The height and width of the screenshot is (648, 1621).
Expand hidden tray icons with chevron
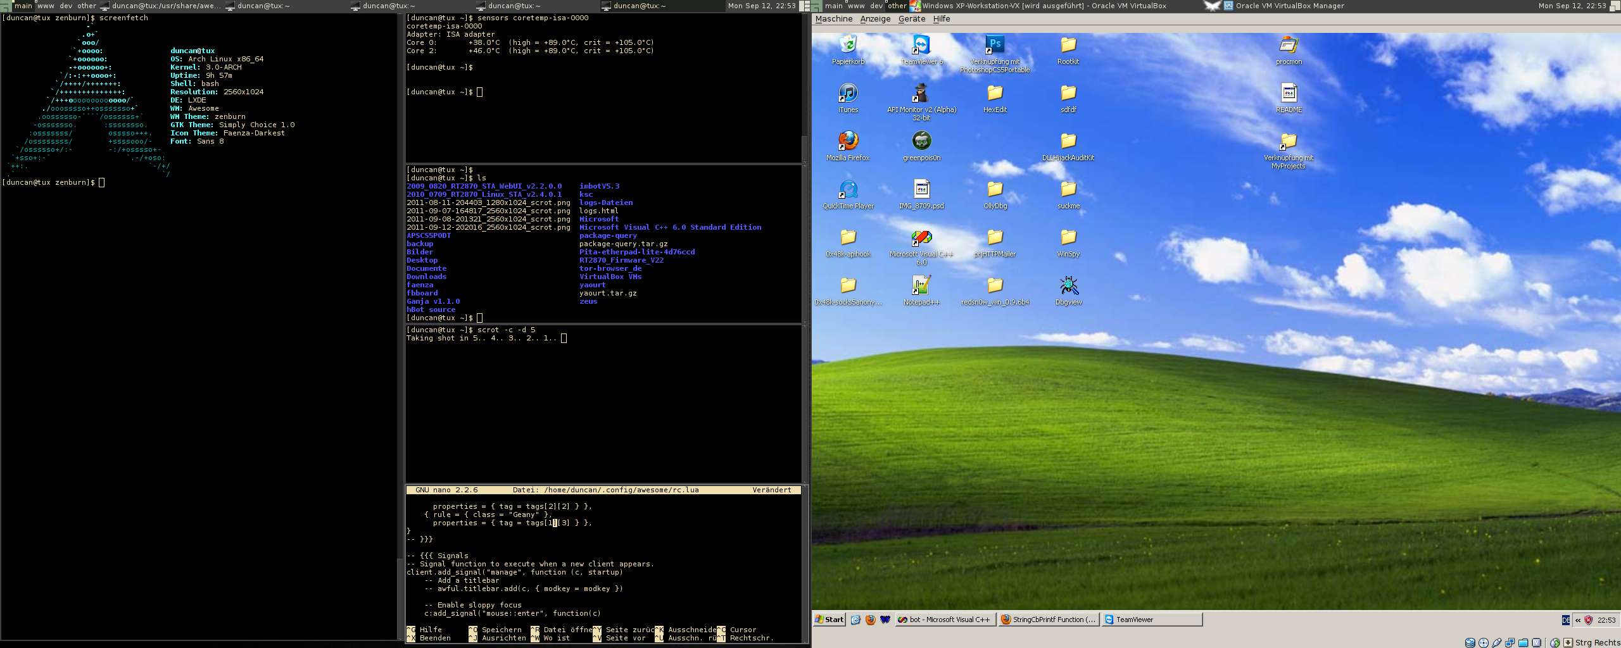pos(1577,620)
